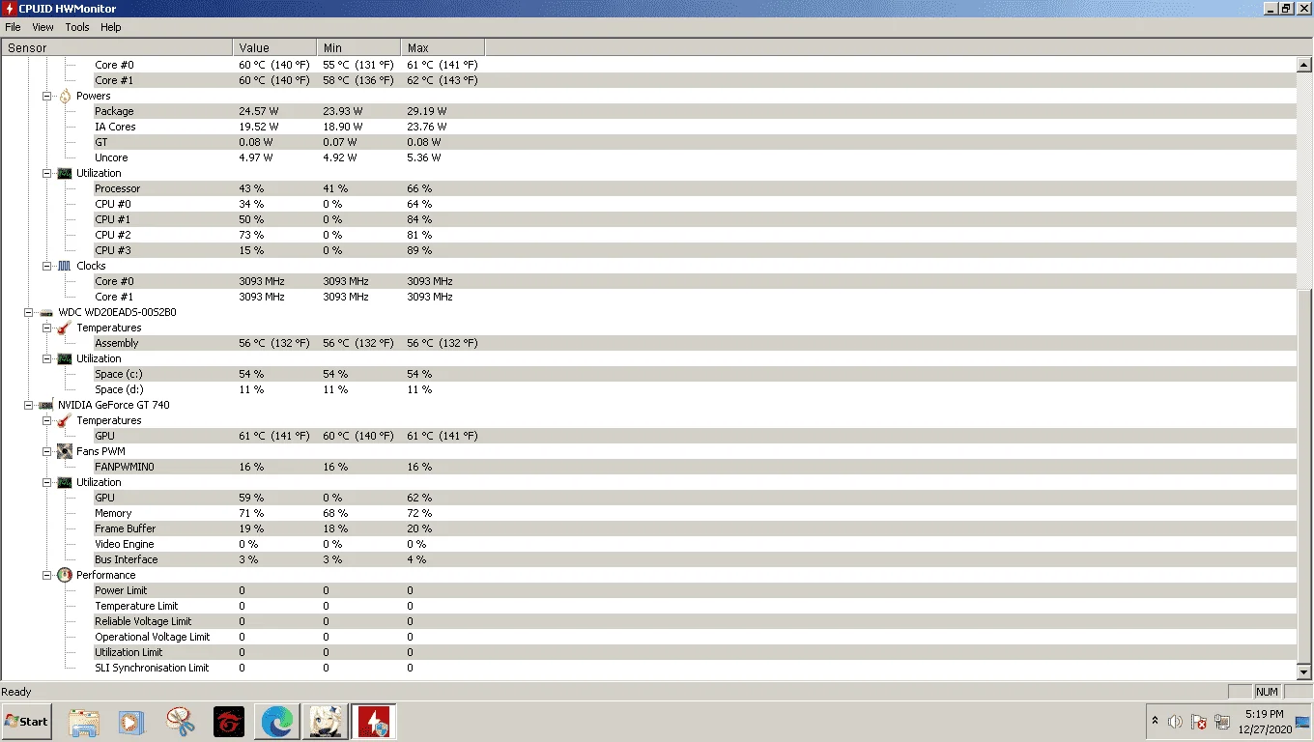Viewport: 1314px width, 742px height.
Task: Click the Min column header
Action: tap(358, 47)
